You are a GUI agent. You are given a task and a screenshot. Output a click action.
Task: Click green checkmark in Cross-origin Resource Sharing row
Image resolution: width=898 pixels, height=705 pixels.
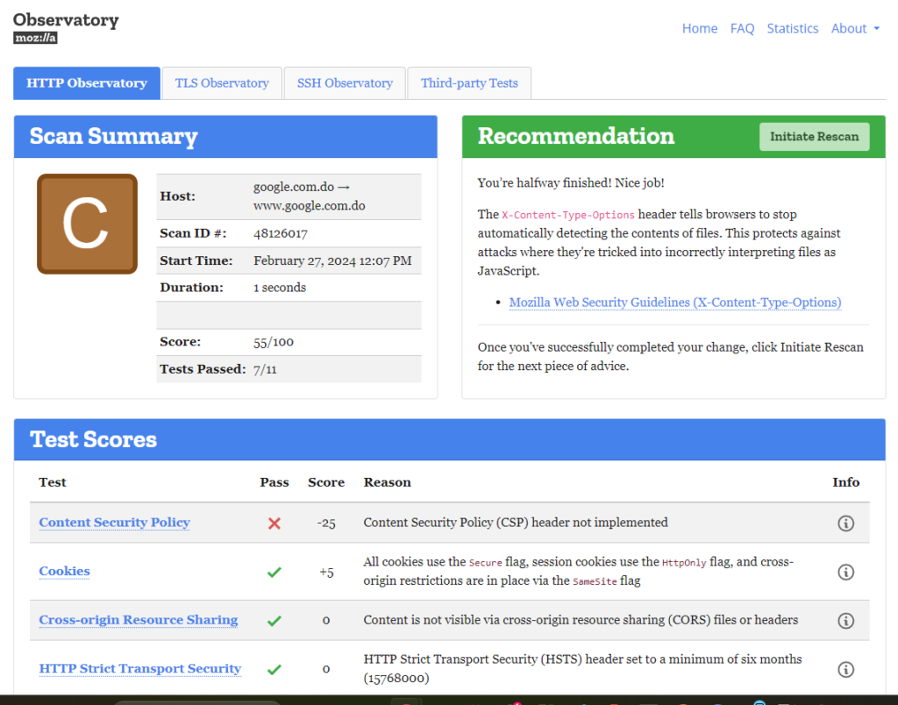(274, 620)
